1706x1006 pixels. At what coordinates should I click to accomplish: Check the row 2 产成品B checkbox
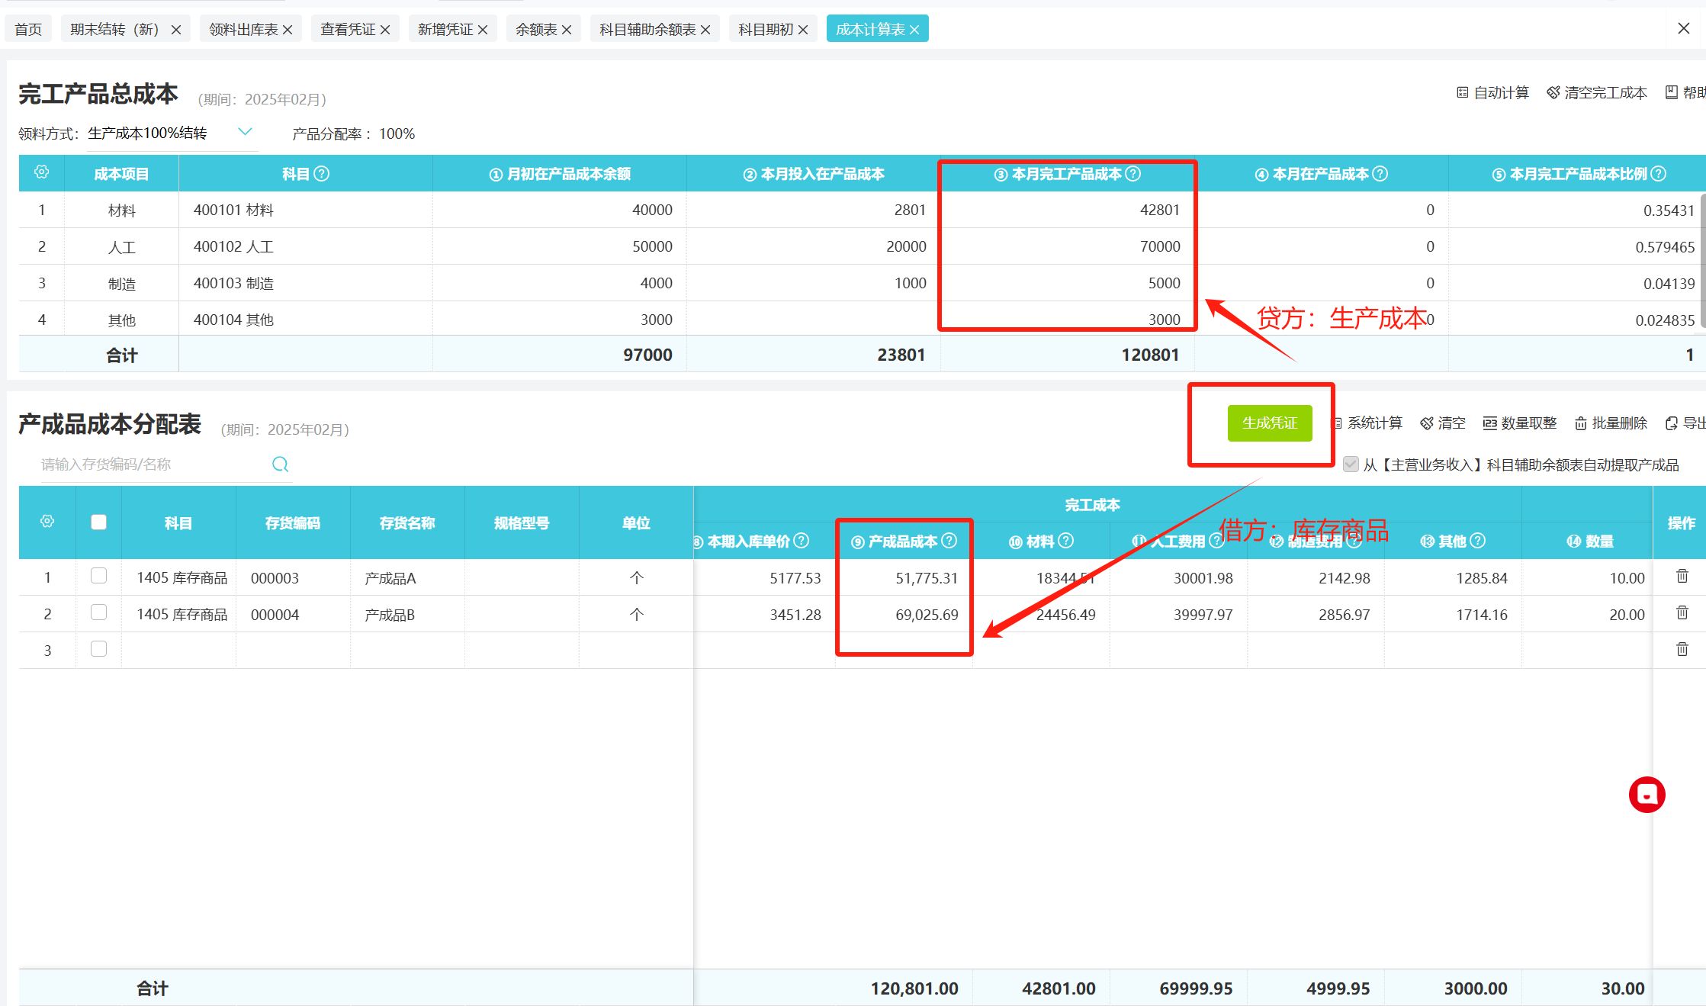pos(98,612)
